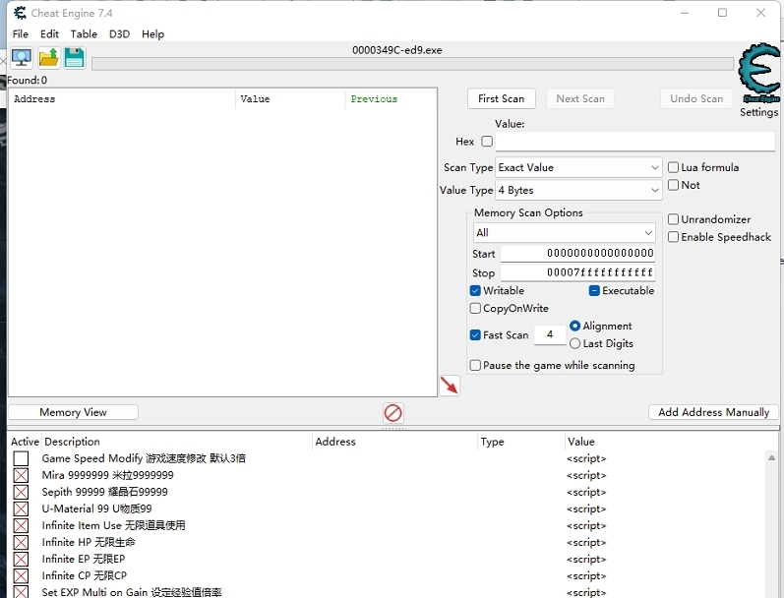Open the process list (computer icon)
The image size is (784, 598).
coord(22,58)
